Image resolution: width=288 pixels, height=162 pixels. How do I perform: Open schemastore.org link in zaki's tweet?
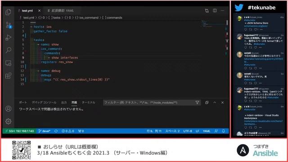[256, 26]
